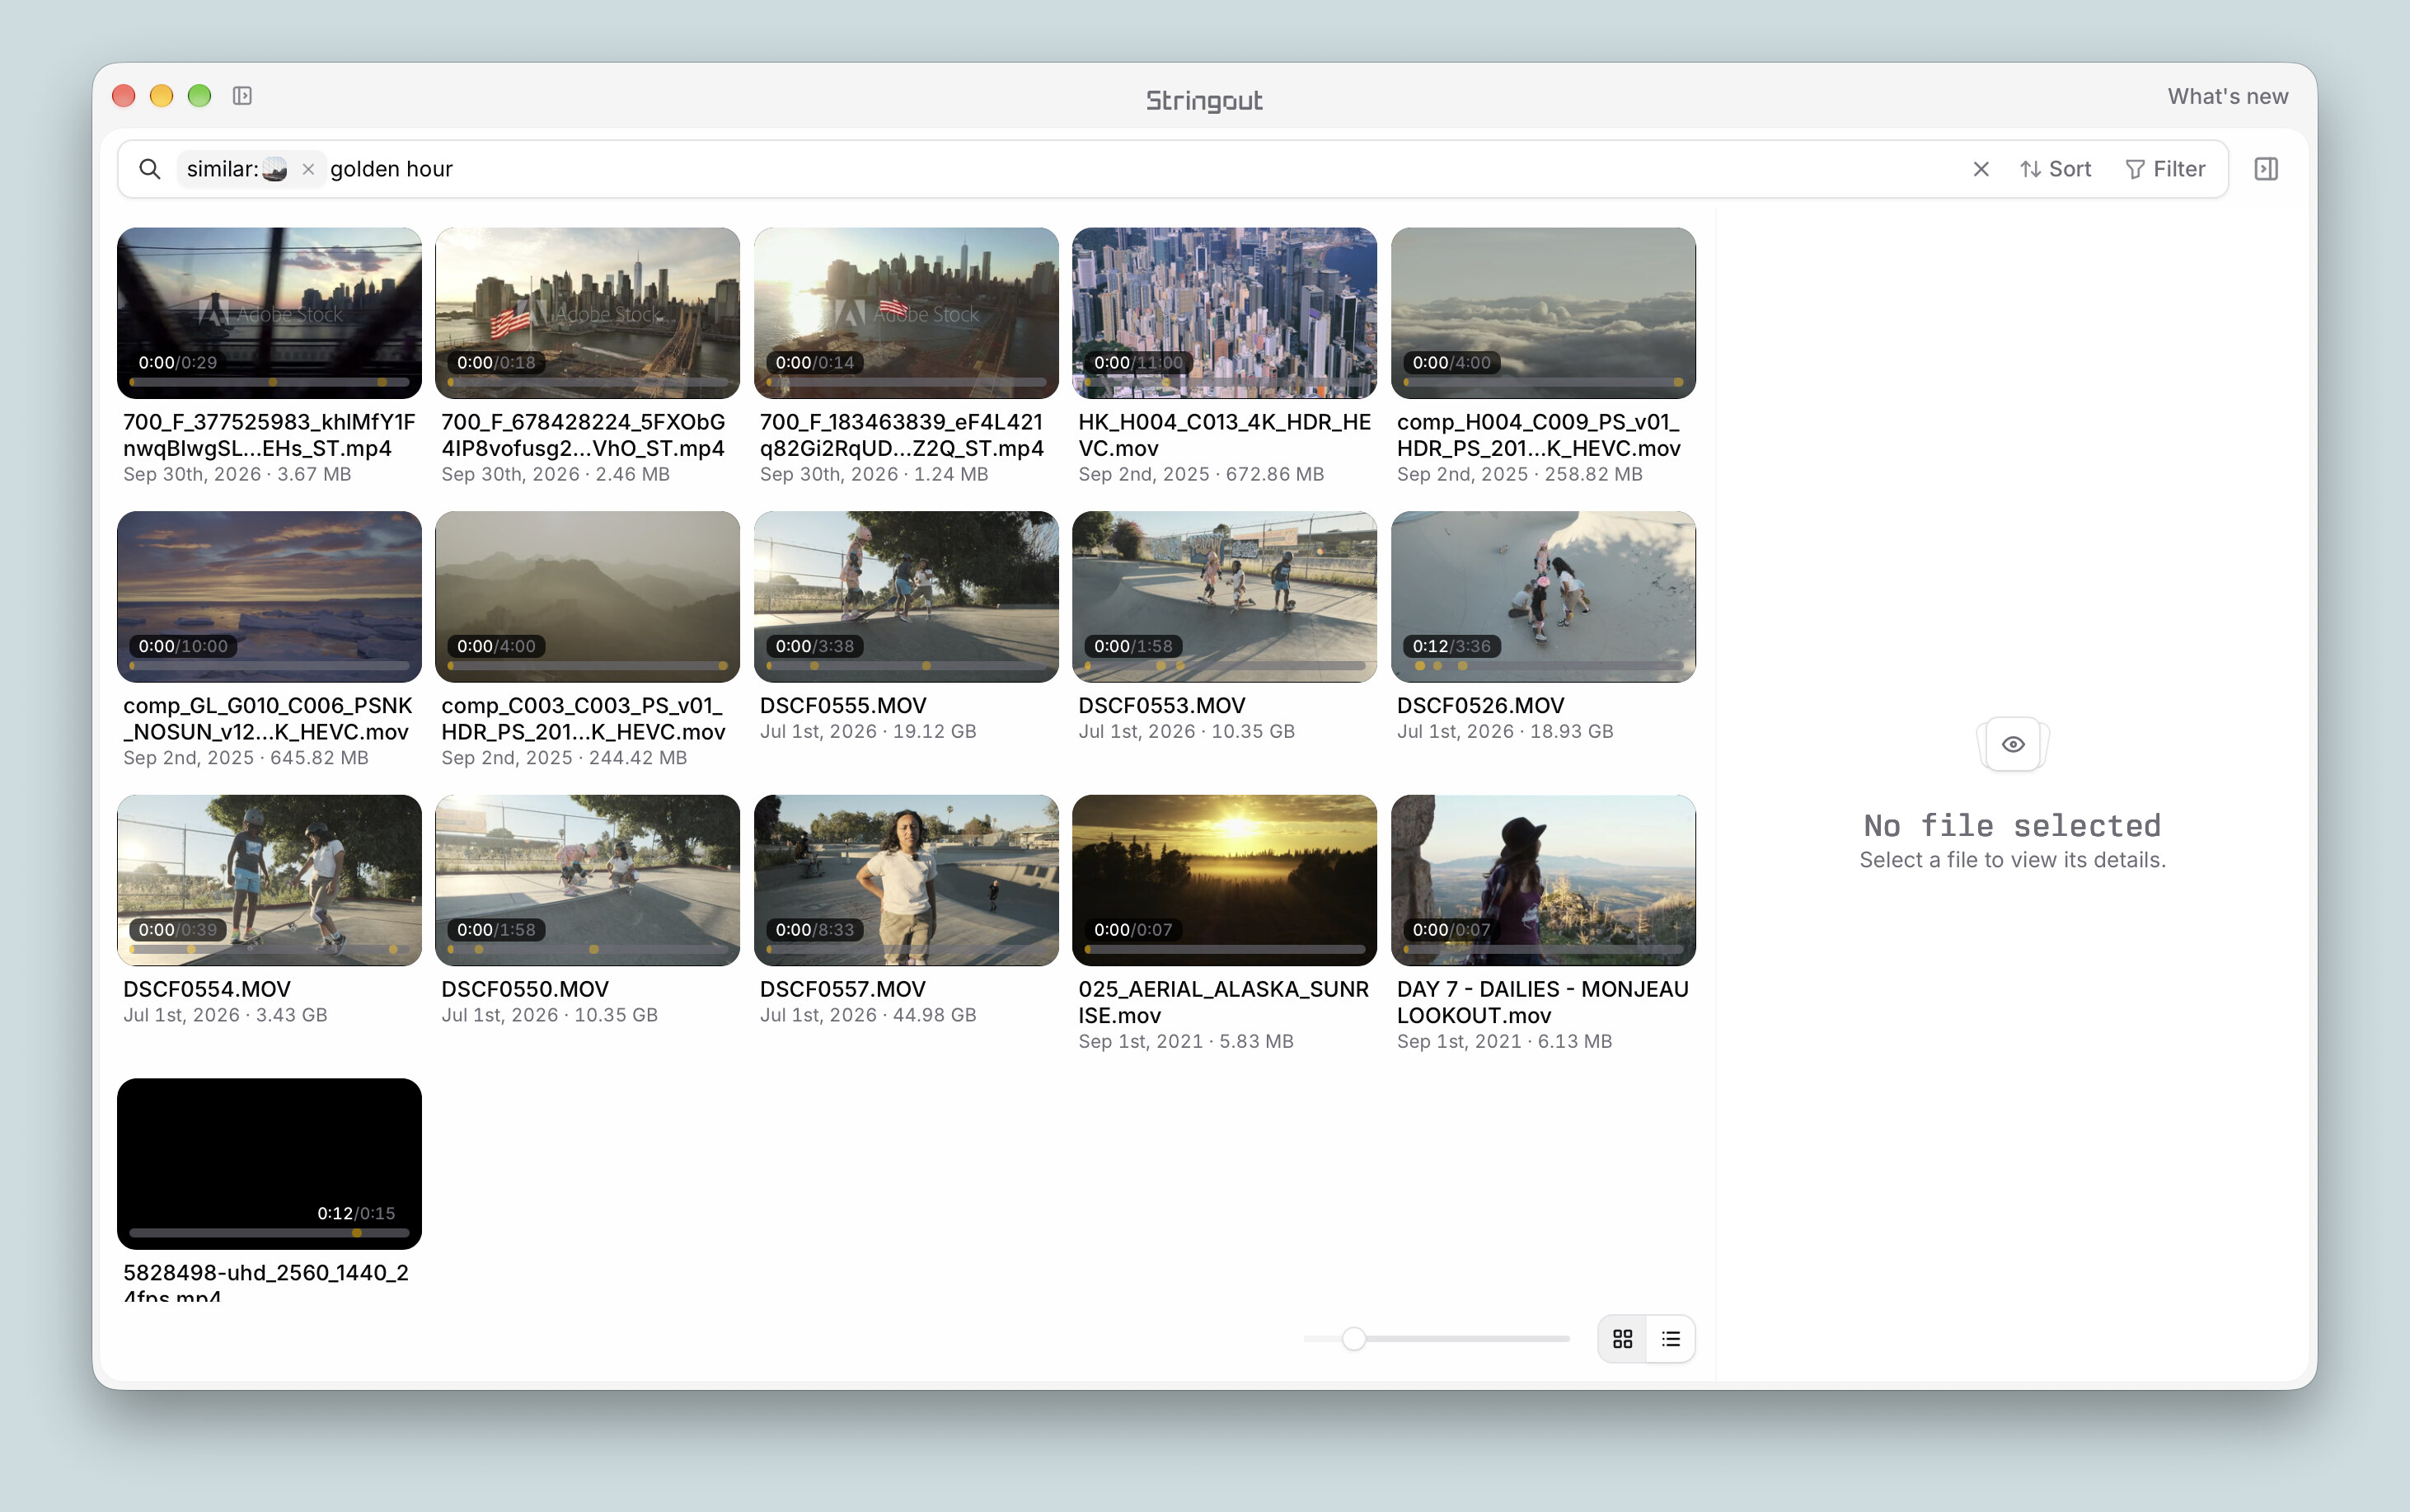
Task: Open DSCF0553.MOV thumbnail
Action: [x=1225, y=596]
